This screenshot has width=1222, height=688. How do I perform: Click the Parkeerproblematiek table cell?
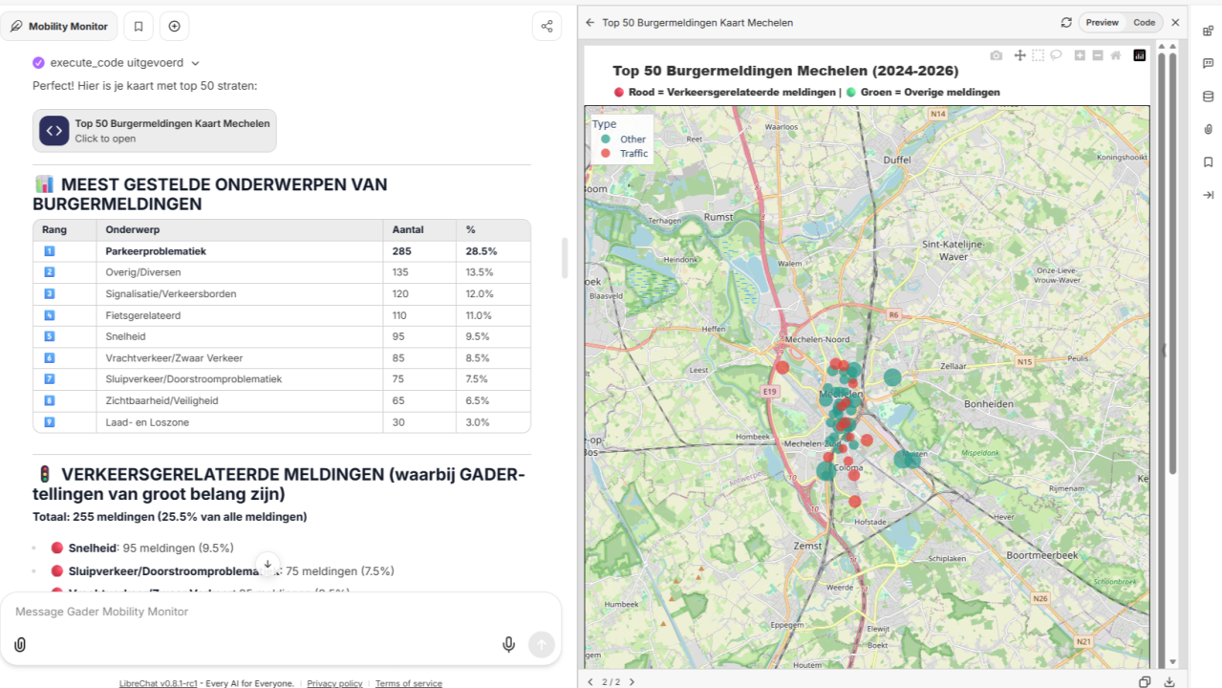pyautogui.click(x=239, y=251)
